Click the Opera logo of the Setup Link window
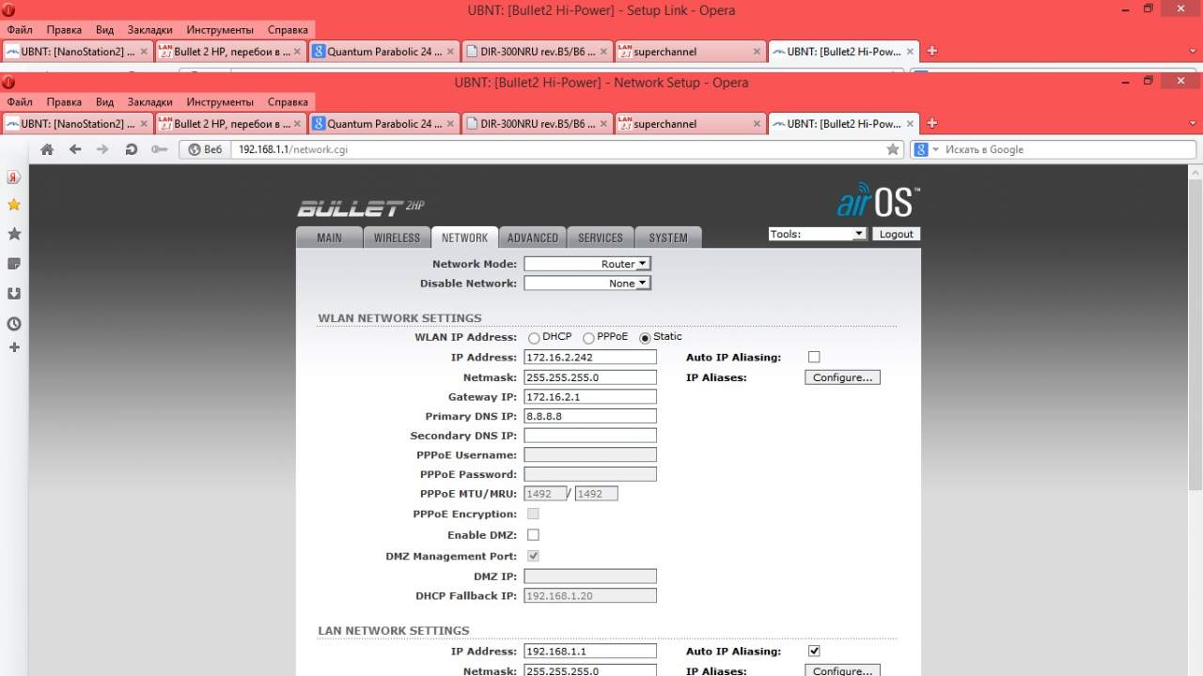The height and width of the screenshot is (676, 1203). point(9,10)
